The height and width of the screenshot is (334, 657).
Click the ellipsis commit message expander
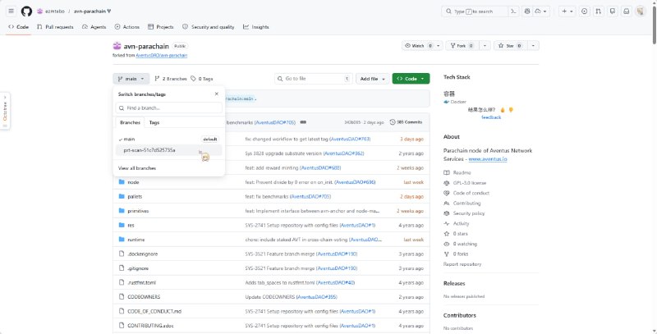click(303, 122)
